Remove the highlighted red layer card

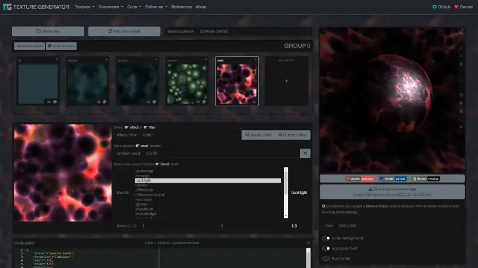click(x=256, y=59)
